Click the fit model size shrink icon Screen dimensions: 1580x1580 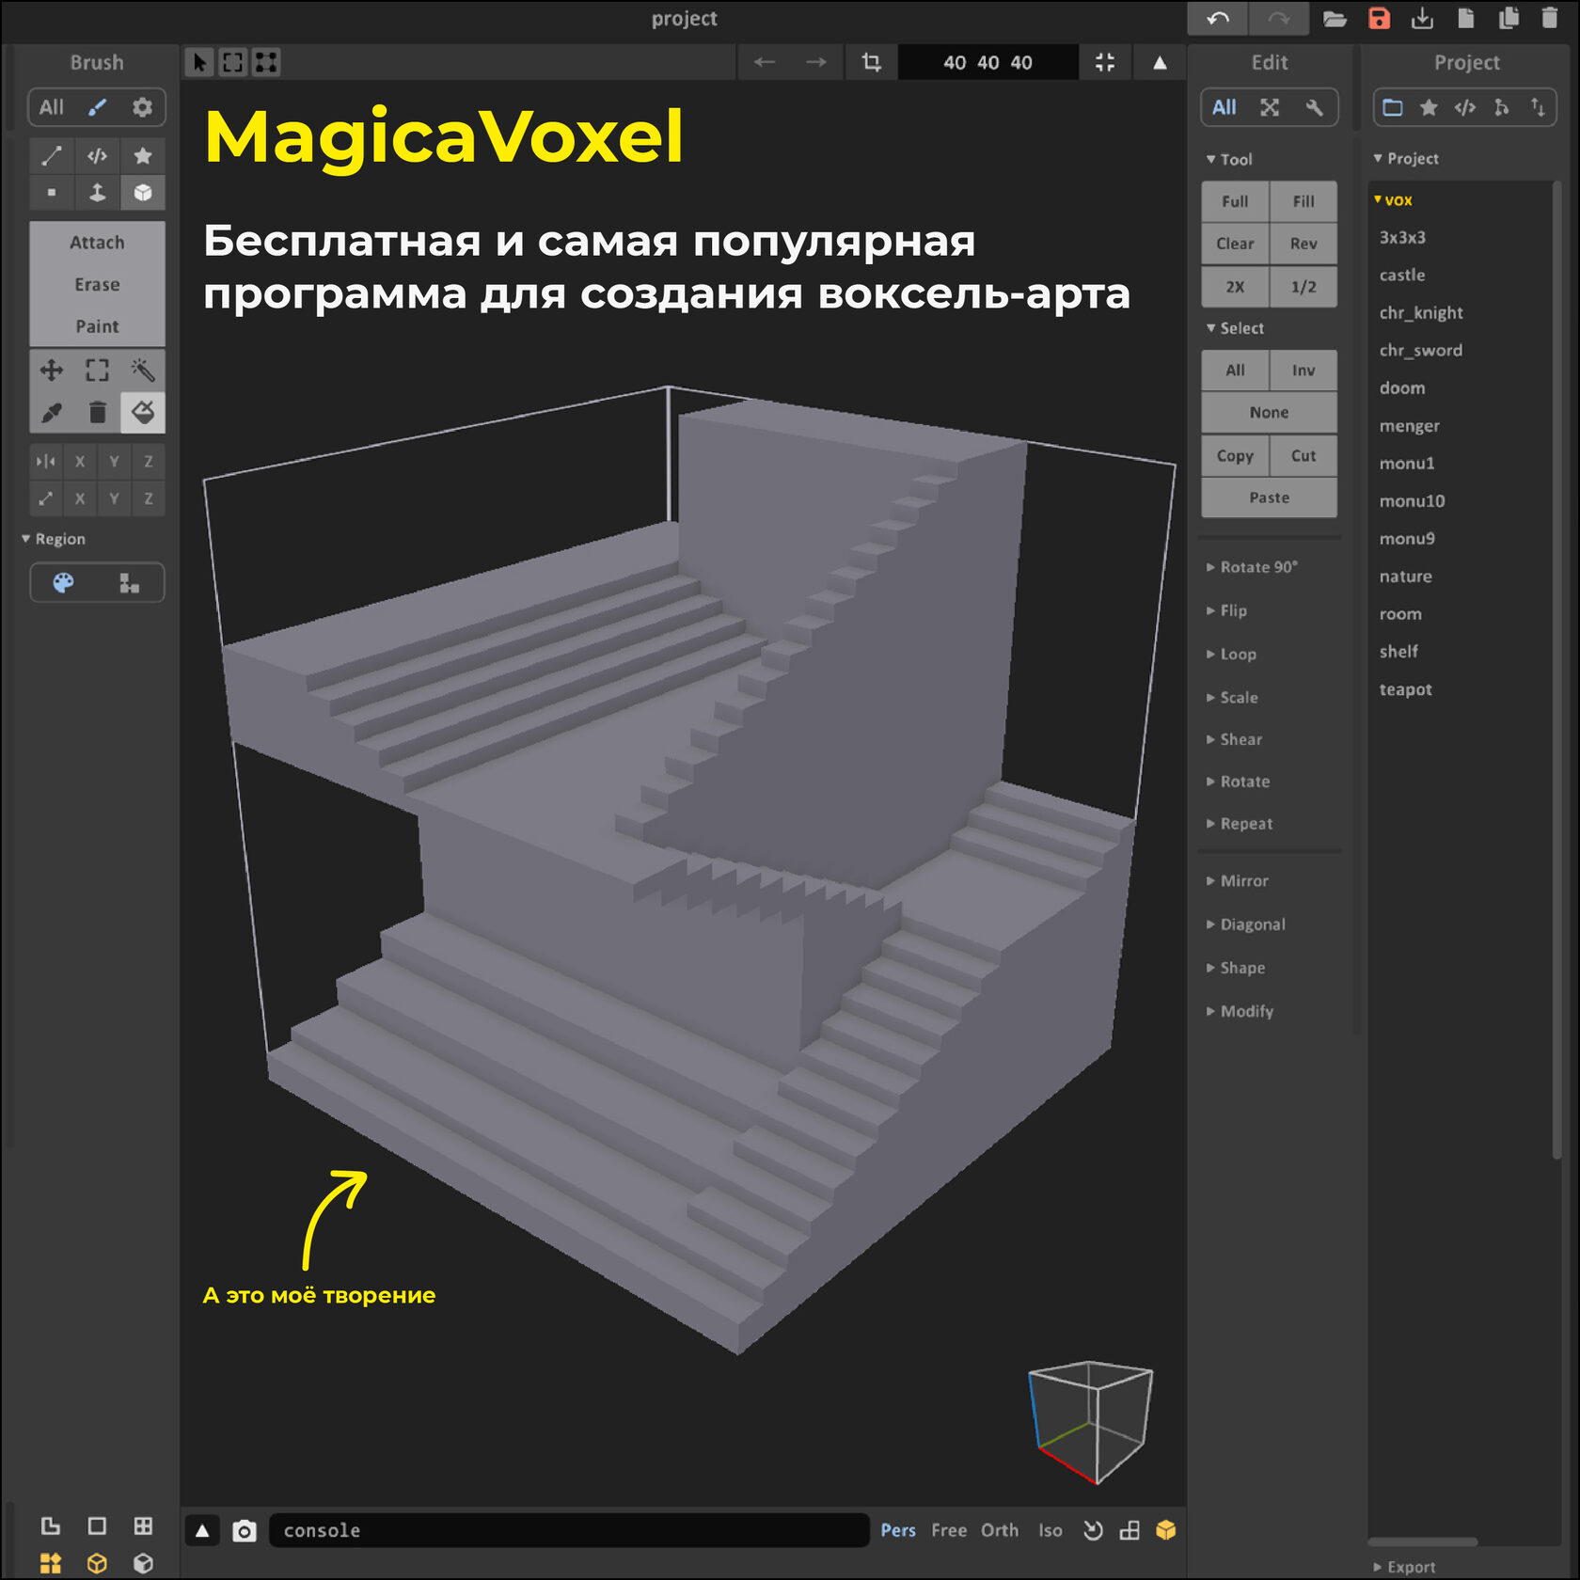coord(1105,62)
